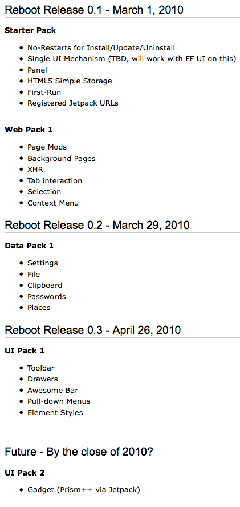Click the Single UI Mechanism list item

click(132, 59)
